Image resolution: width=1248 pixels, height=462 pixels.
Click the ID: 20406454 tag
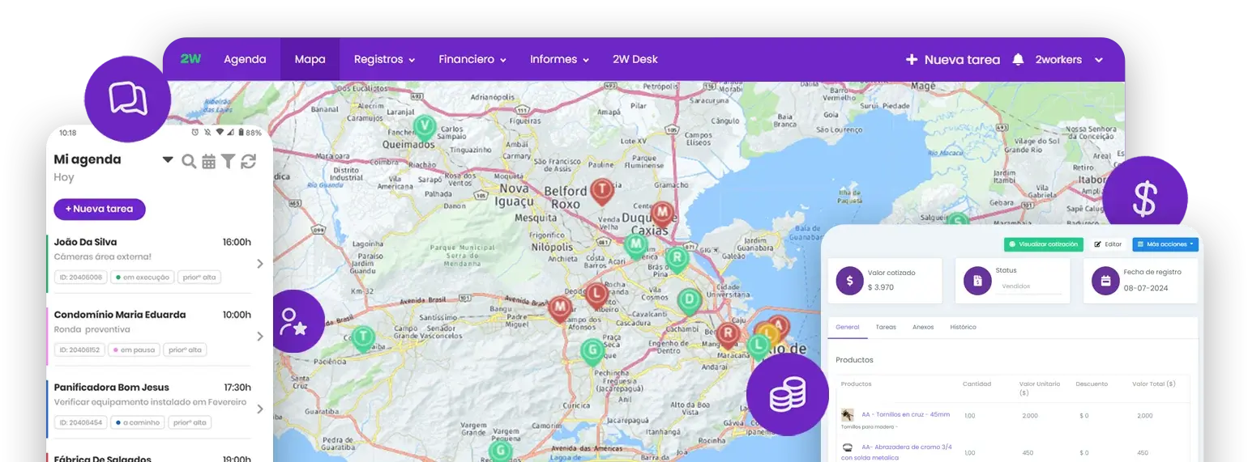click(80, 422)
